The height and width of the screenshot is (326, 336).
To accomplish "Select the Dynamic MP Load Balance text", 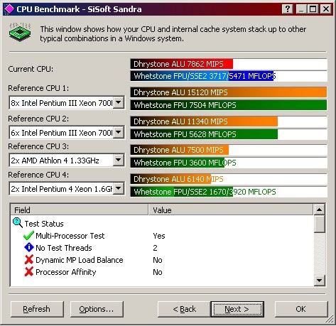I will click(80, 260).
